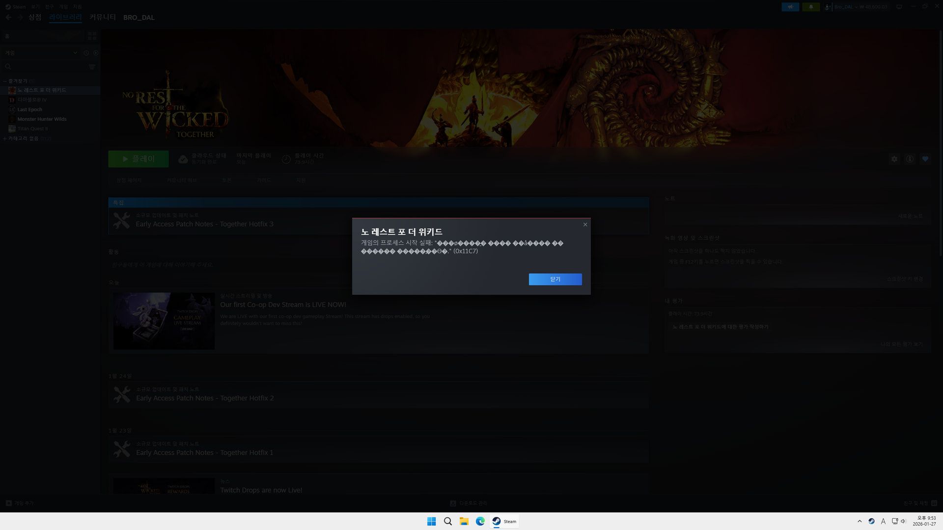This screenshot has width=943, height=530.
Task: Click the library search magnifier icon
Action: (x=8, y=67)
